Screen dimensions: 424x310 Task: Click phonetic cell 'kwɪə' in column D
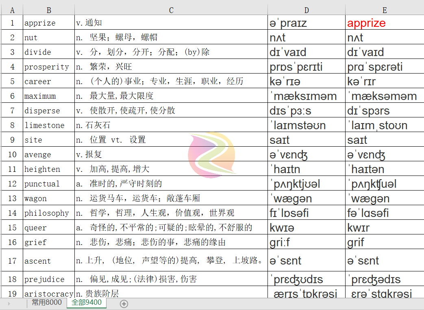[307, 227]
